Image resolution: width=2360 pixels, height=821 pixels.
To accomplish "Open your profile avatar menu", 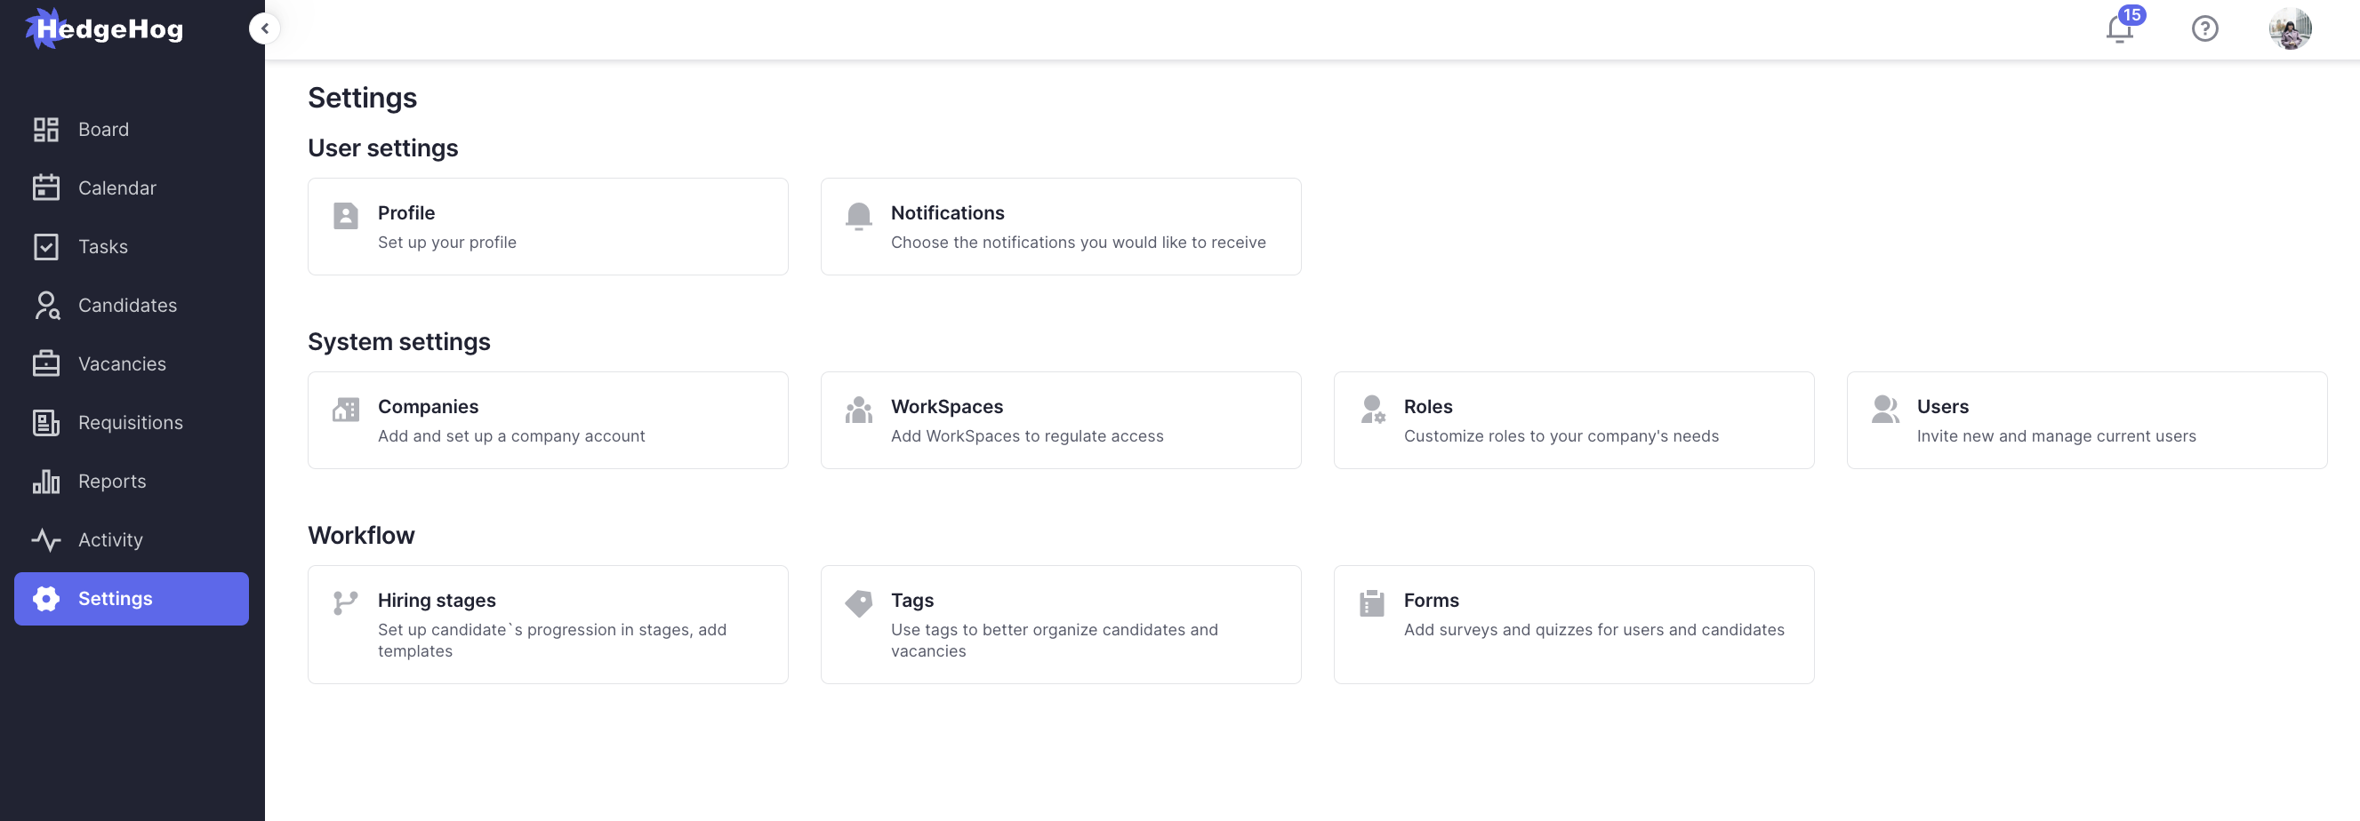I will tap(2291, 28).
